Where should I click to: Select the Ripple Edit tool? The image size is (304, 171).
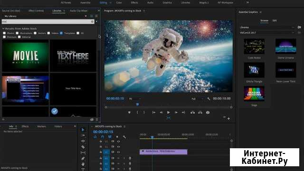click(x=83, y=141)
